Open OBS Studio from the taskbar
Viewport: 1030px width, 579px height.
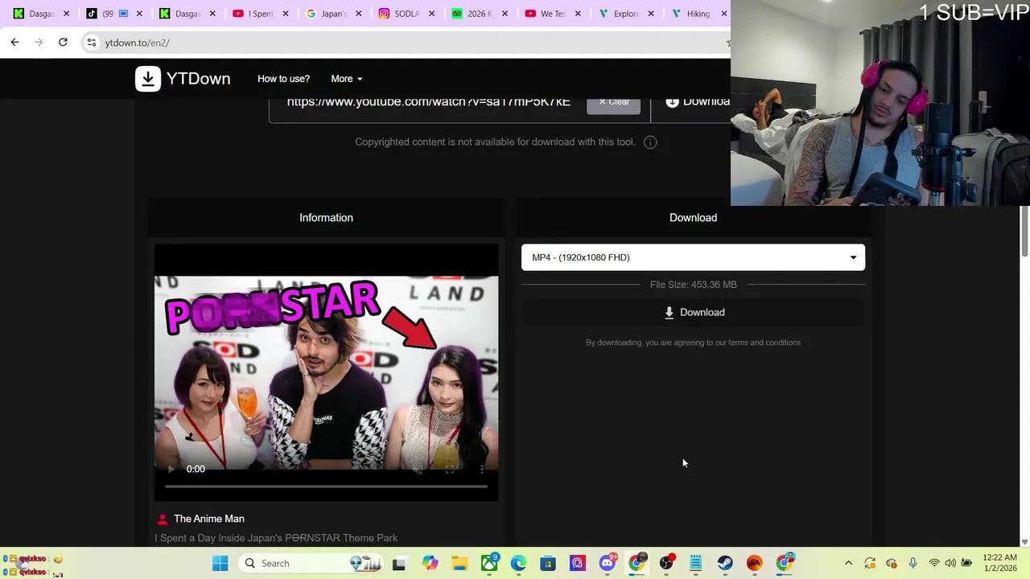click(666, 564)
